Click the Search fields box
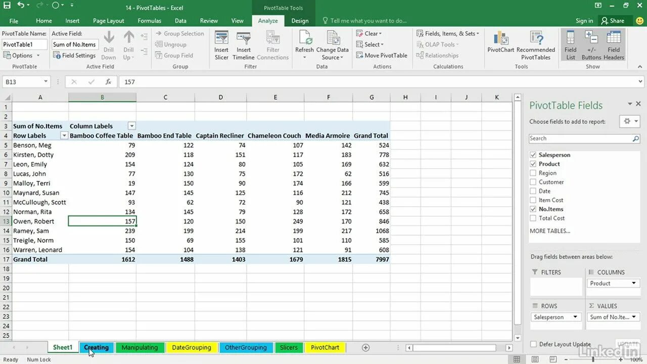This screenshot has width=647, height=364. tap(585, 138)
